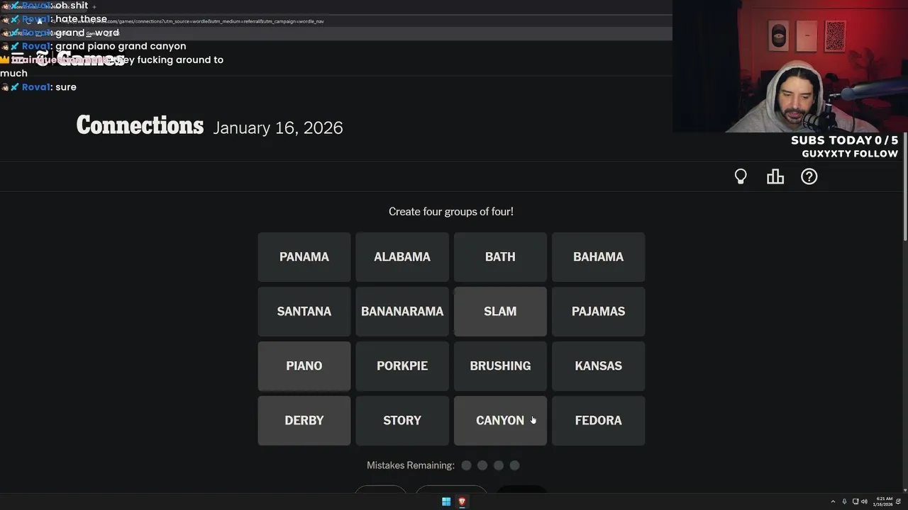Expand the hidden system tray icons chevron
This screenshot has height=510, width=908.
pos(833,501)
